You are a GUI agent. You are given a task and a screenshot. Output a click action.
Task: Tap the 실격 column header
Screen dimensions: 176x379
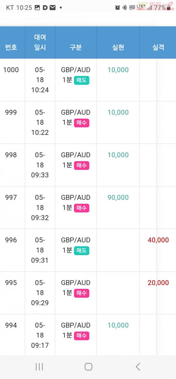(158, 47)
